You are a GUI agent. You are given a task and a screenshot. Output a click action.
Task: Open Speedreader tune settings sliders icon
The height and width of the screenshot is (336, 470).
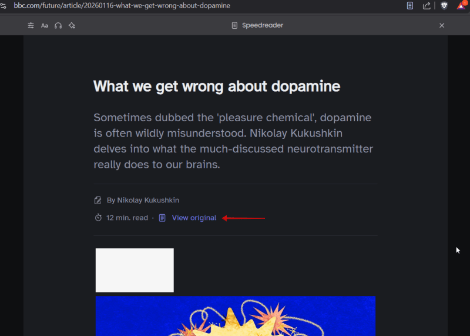(x=31, y=25)
